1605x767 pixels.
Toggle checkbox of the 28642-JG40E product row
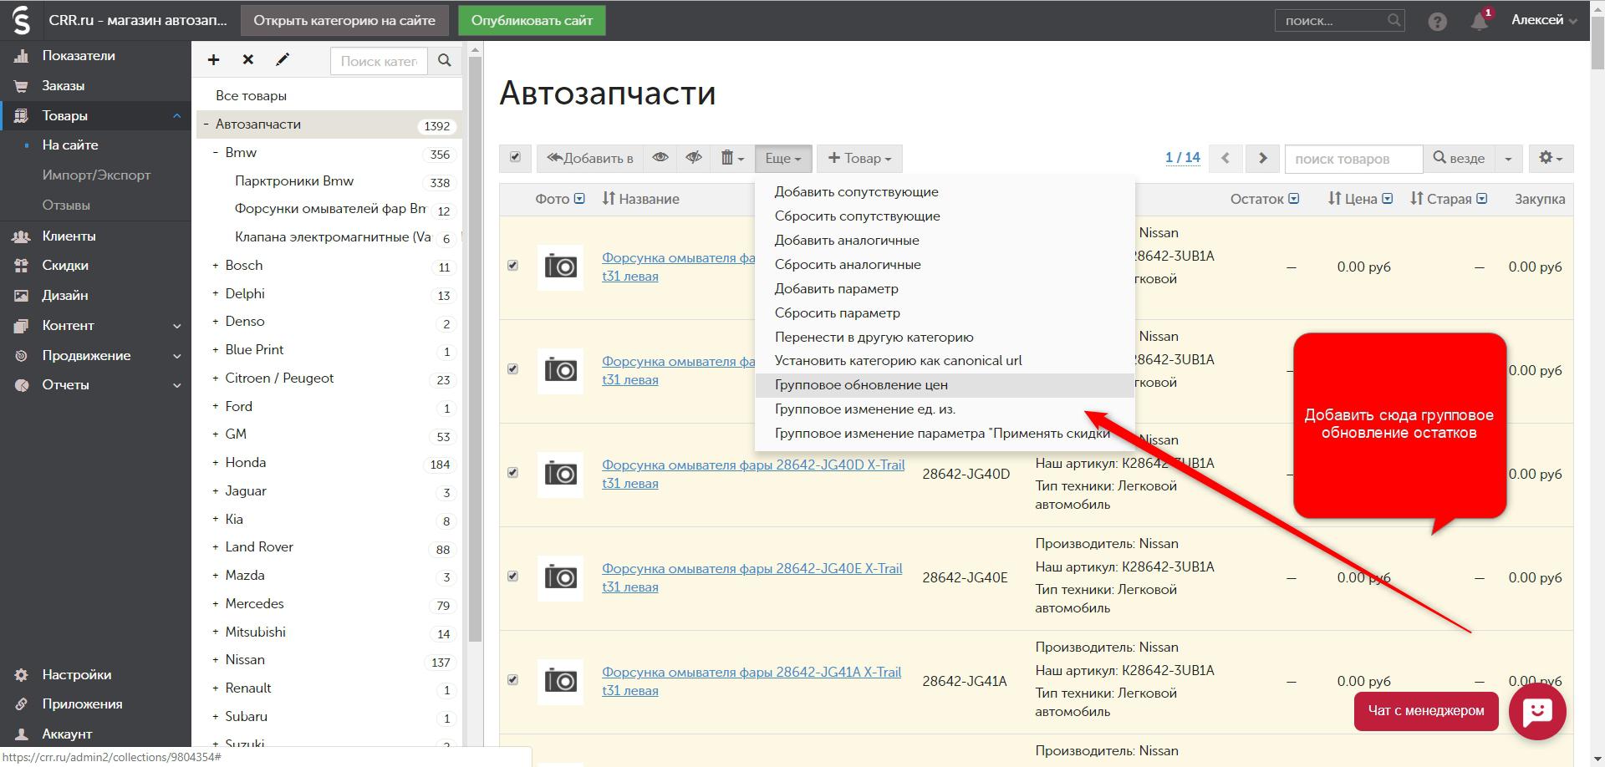[x=512, y=577]
